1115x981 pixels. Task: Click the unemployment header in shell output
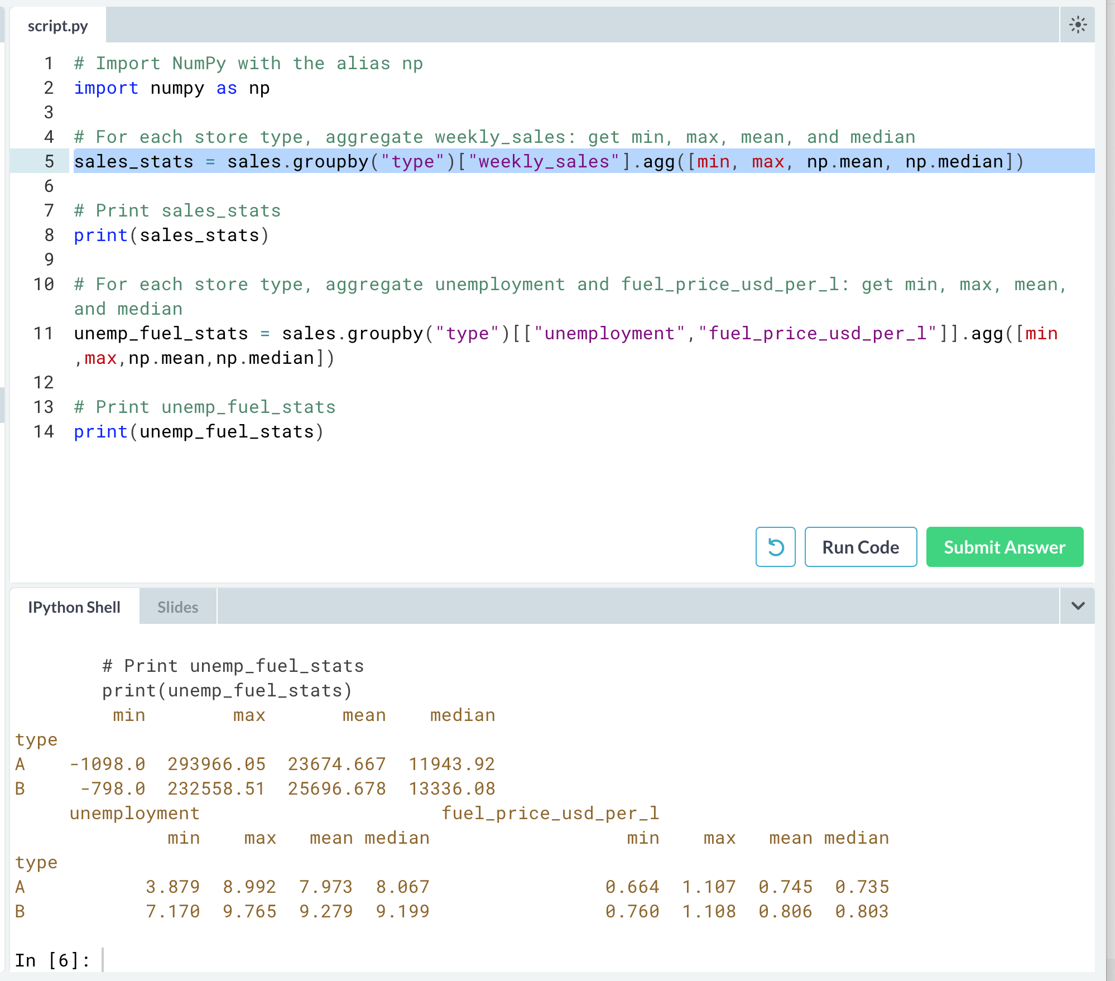click(134, 813)
